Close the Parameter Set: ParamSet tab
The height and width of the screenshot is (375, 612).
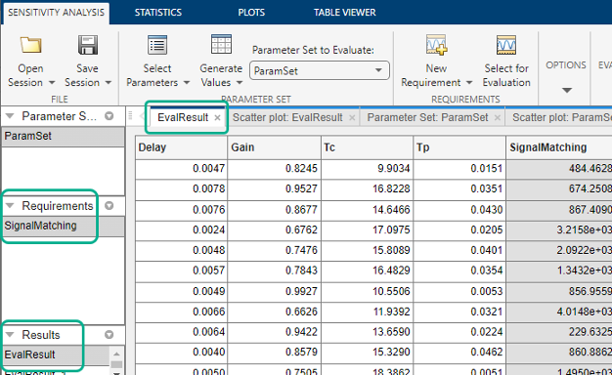[498, 118]
